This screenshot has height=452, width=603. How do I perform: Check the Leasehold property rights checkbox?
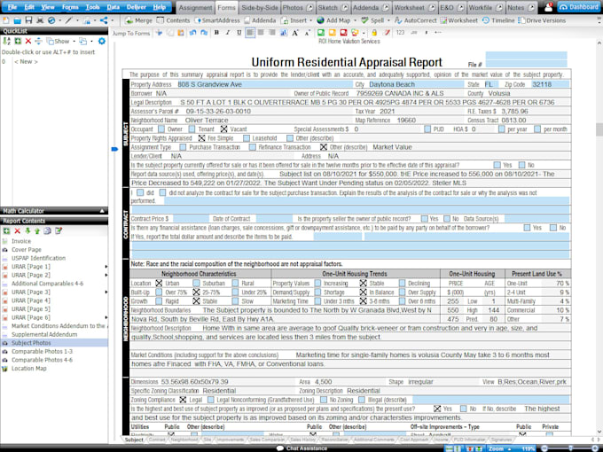coord(247,138)
